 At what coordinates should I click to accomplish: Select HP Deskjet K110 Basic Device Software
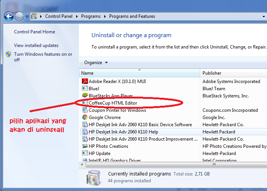(x=140, y=125)
